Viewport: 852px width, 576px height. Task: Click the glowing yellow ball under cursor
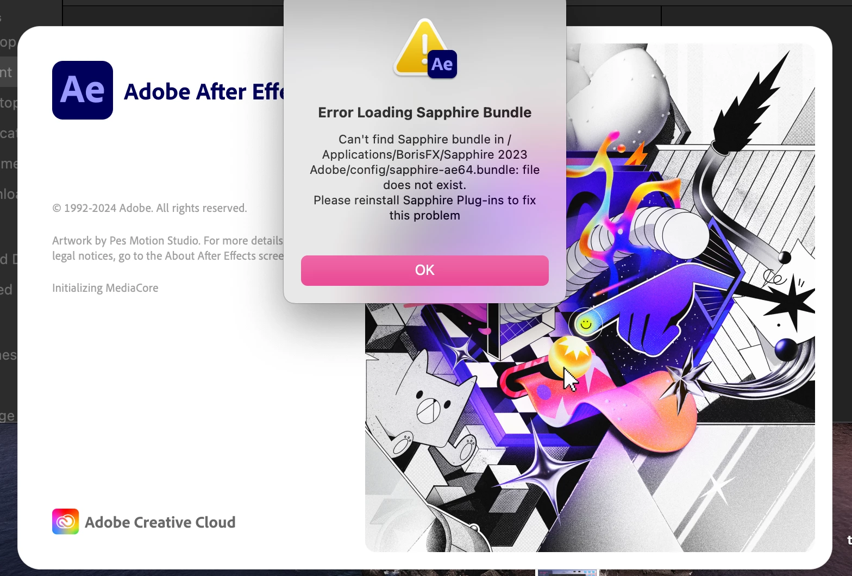(x=569, y=355)
